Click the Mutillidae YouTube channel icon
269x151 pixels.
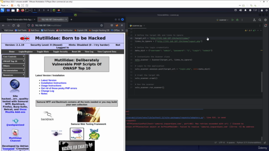15,133
